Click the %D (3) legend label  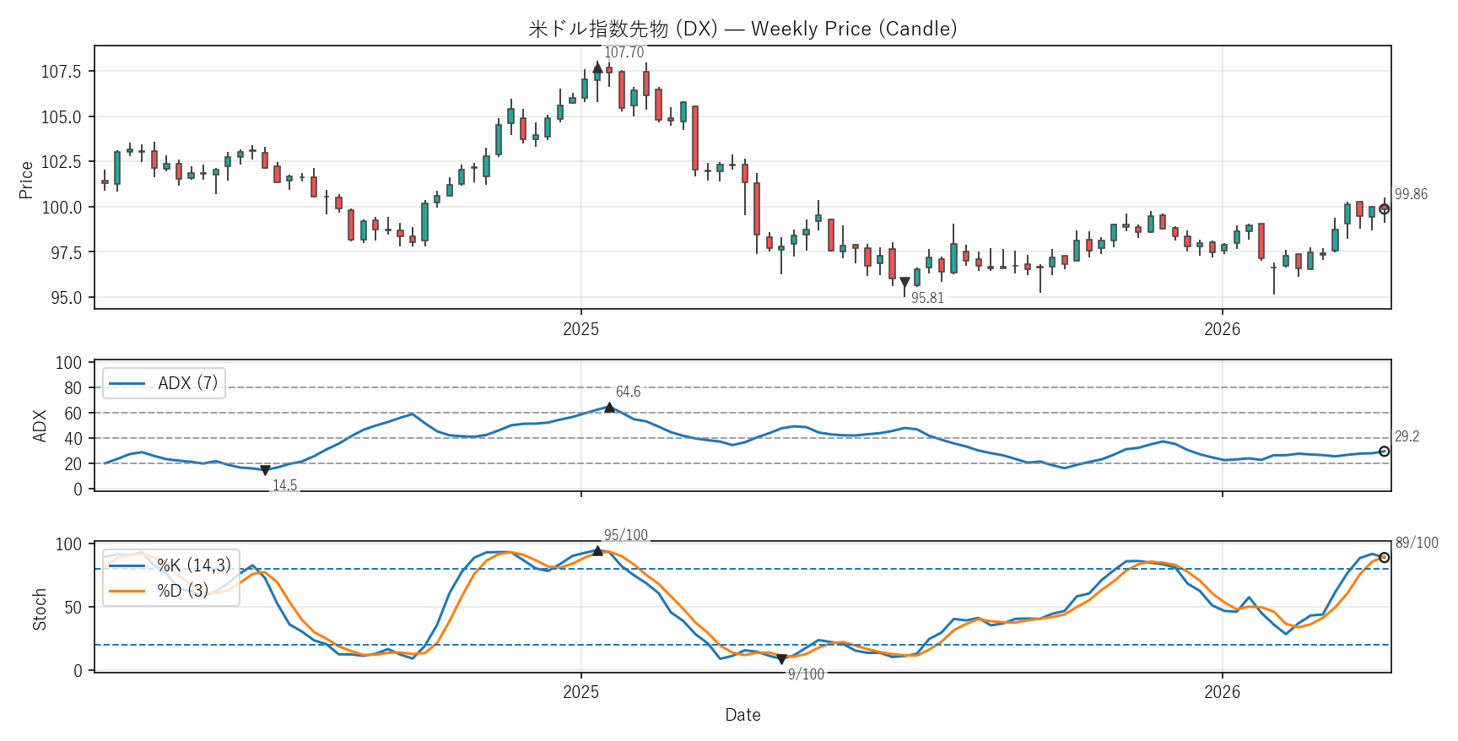click(x=182, y=591)
